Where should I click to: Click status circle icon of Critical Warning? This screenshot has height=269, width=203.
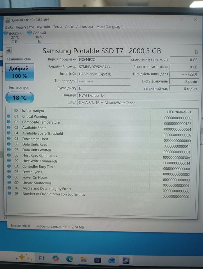pos(8,116)
